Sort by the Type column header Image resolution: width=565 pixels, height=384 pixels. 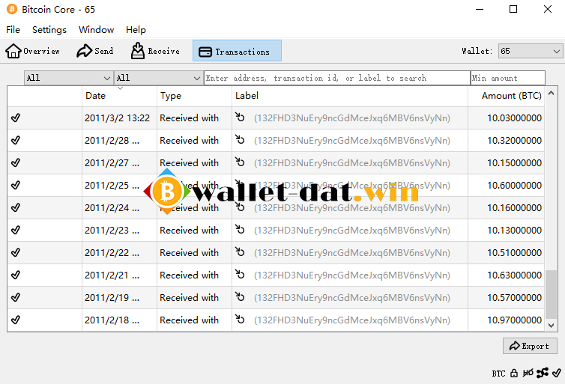(x=195, y=96)
